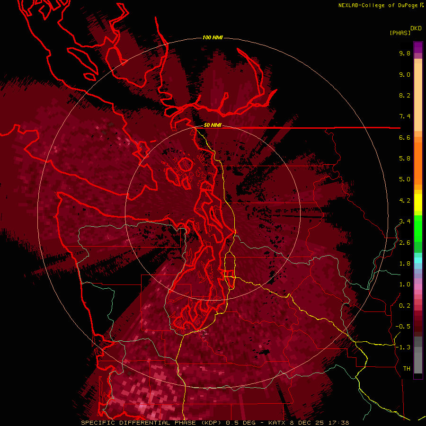Click '(KDP)' in the bottom caption
The height and width of the screenshot is (426, 426).
(x=210, y=423)
